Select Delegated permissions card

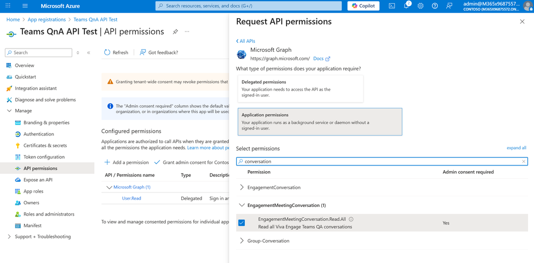click(x=300, y=89)
